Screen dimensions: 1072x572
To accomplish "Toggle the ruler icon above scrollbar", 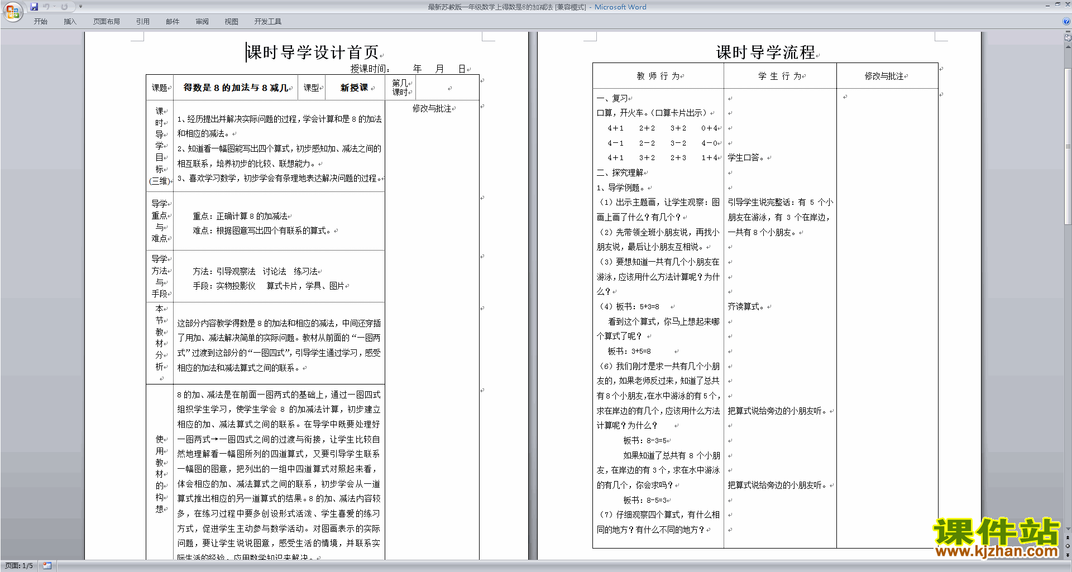I will click(1068, 38).
